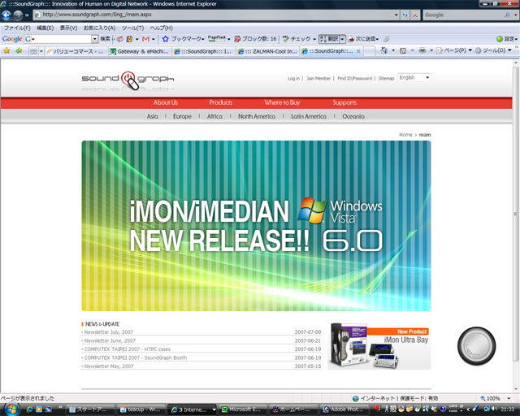Click the volume speaker tray icon
Screen dimensions: 520x416
[x=496, y=409]
